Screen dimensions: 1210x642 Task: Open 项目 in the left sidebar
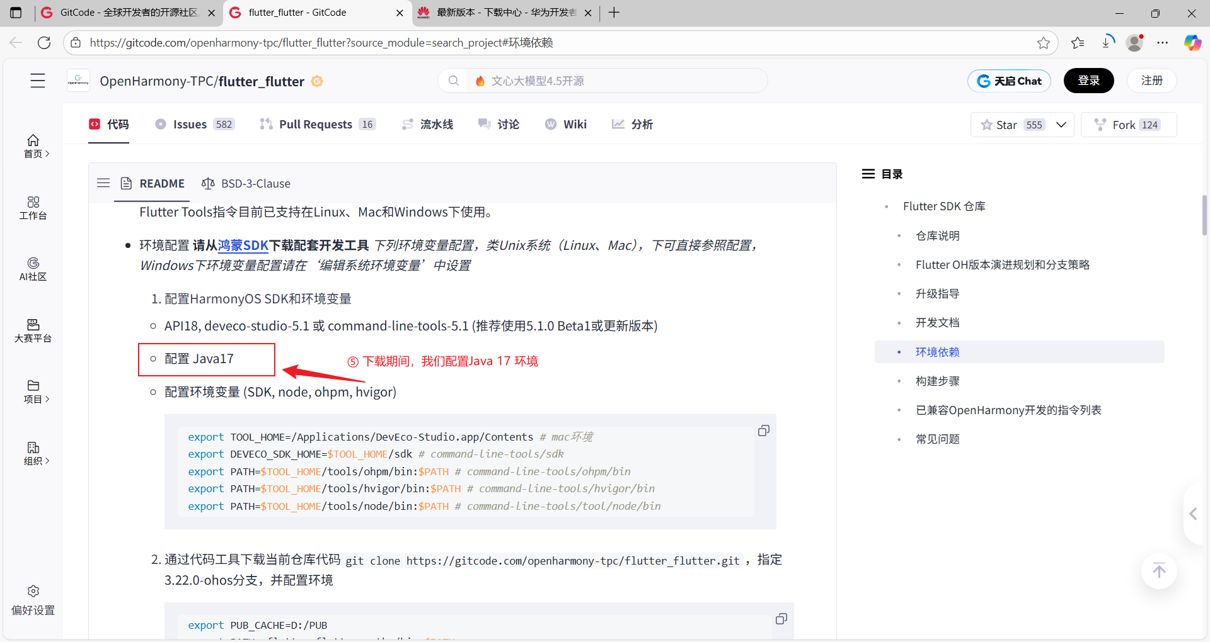click(36, 391)
